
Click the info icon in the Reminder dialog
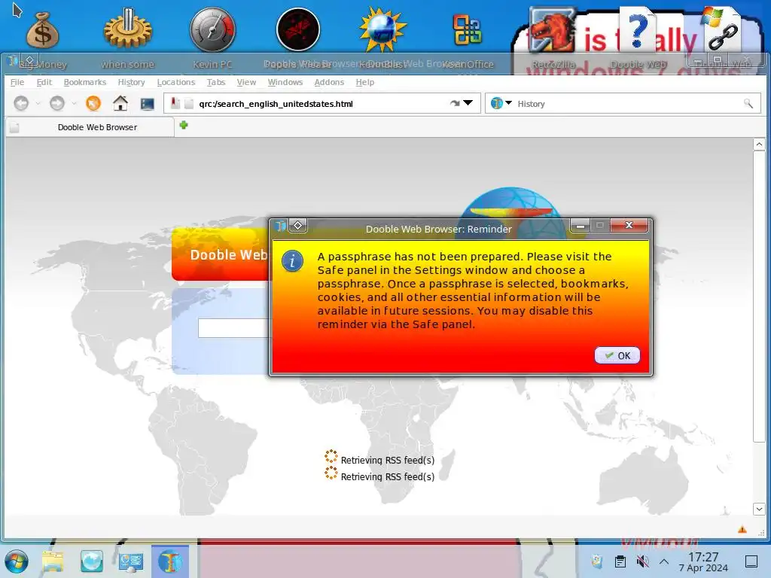[x=293, y=261]
